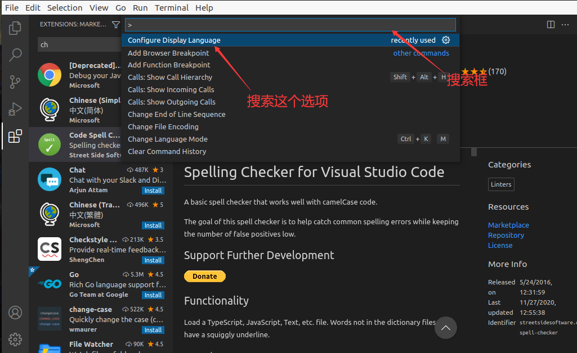The width and height of the screenshot is (577, 353).
Task: Choose Clear Command History command
Action: coord(290,151)
